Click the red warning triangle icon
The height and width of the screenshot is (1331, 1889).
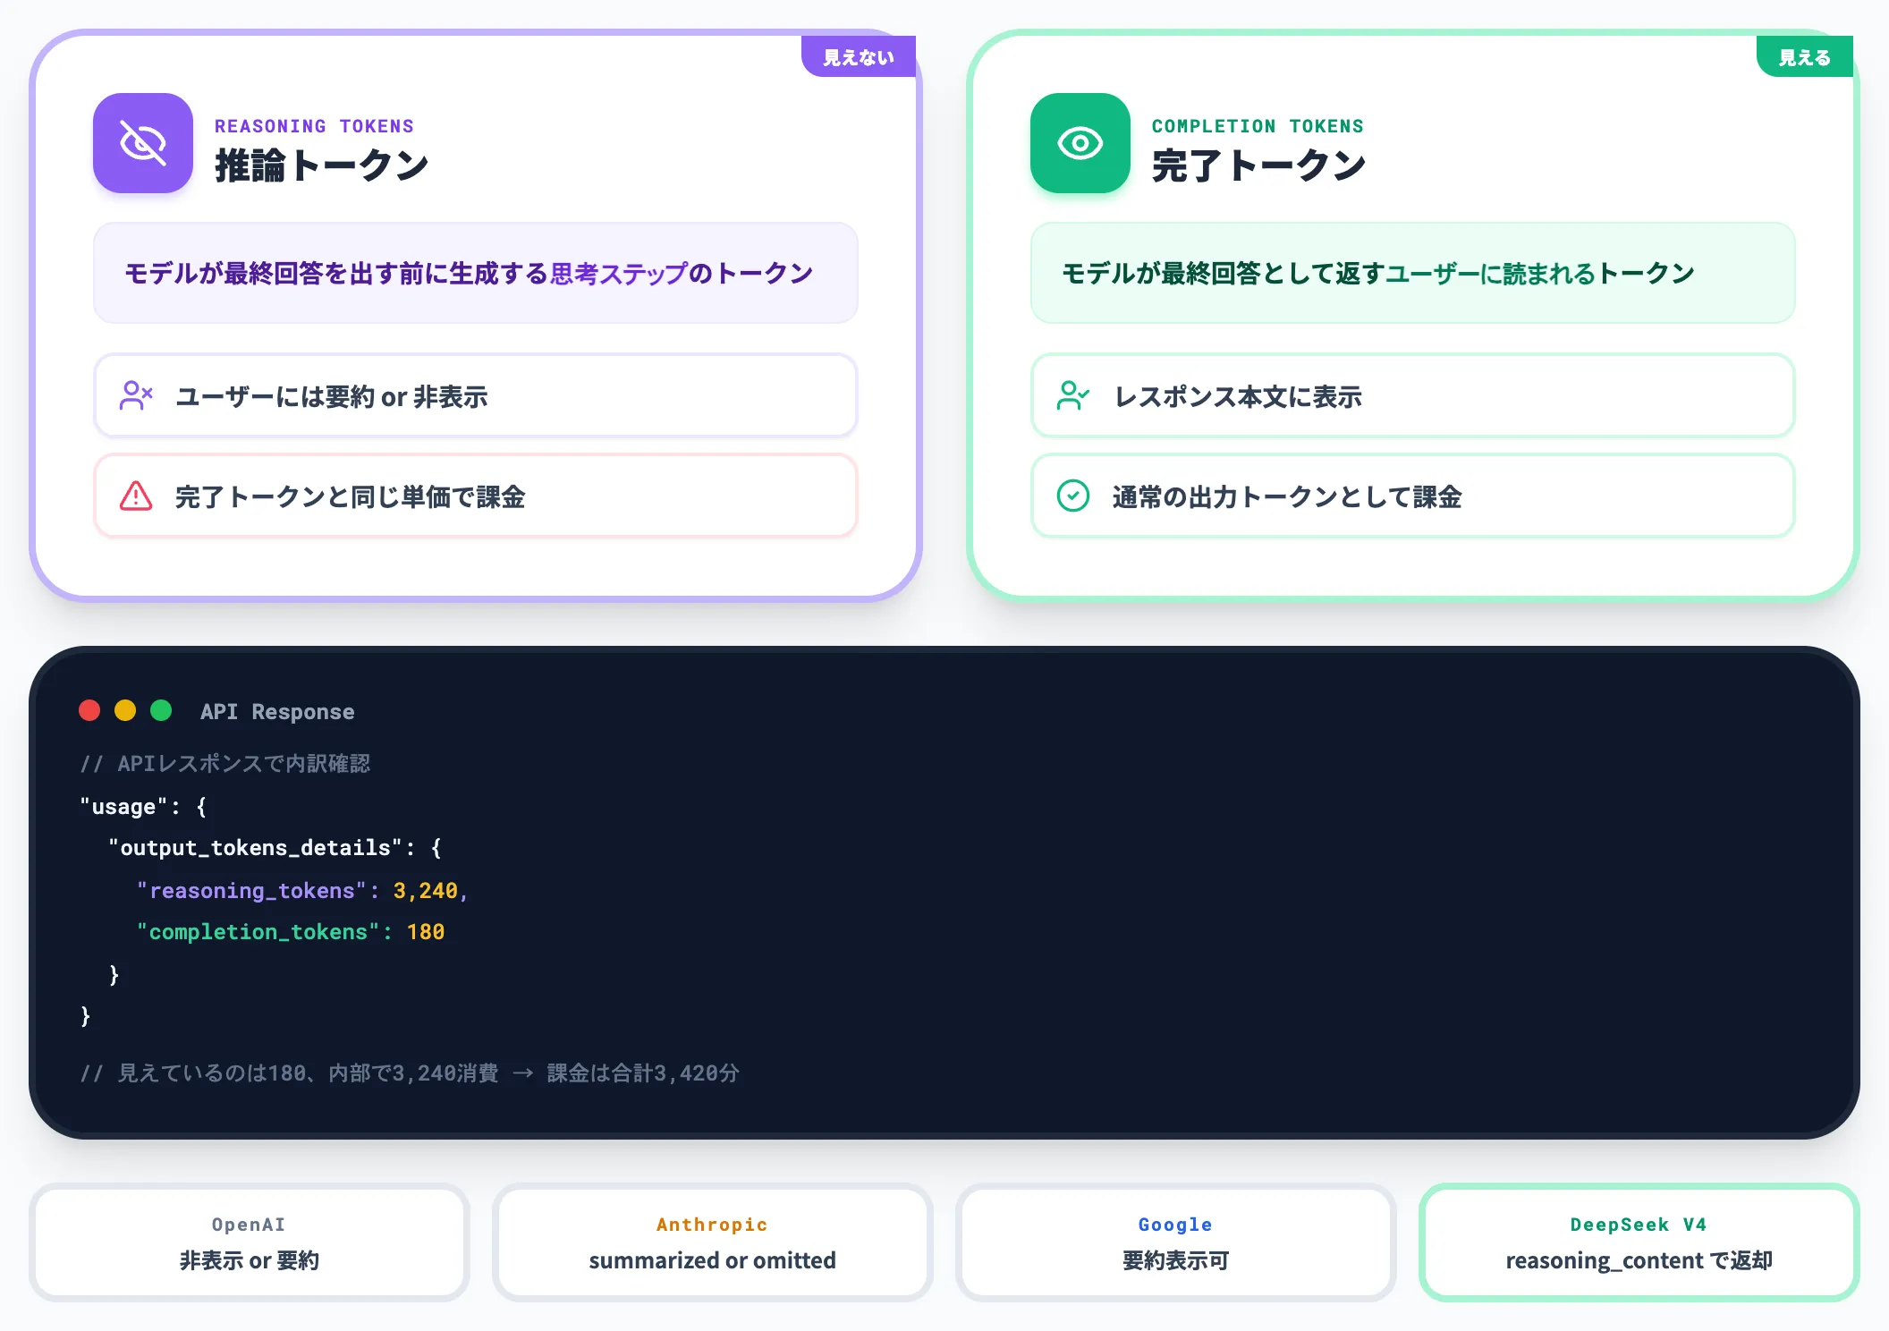tap(136, 496)
